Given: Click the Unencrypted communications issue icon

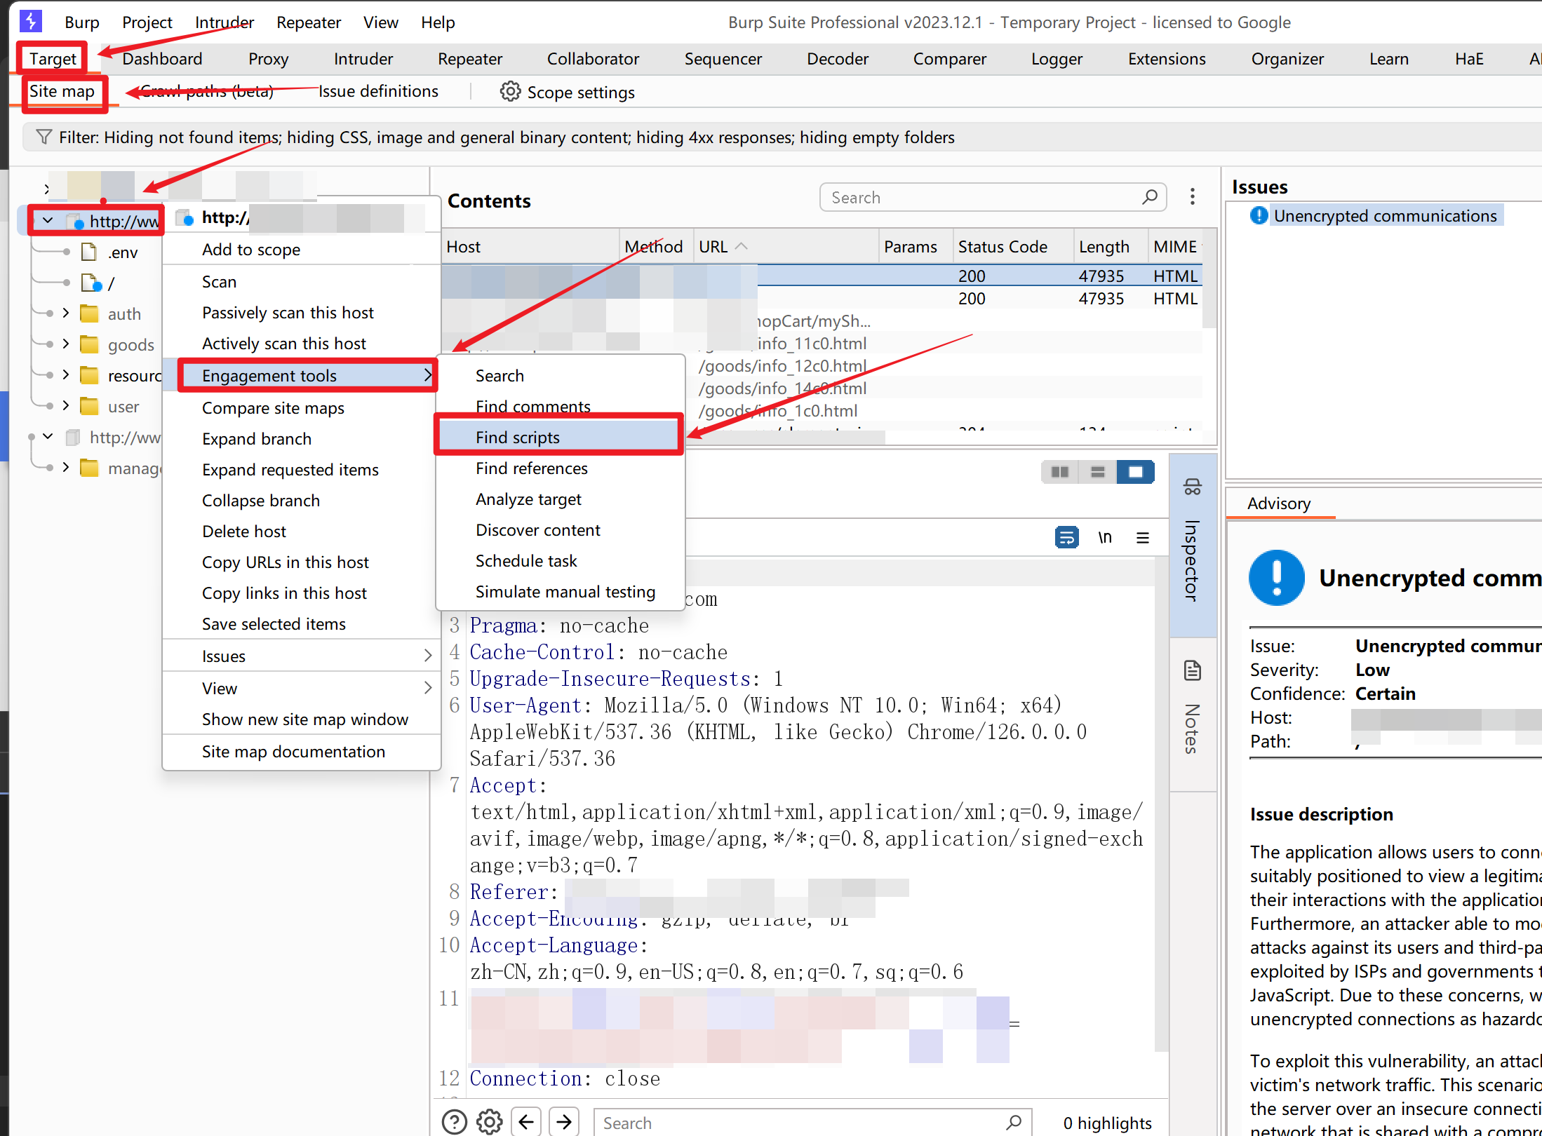Looking at the screenshot, I should [x=1259, y=215].
